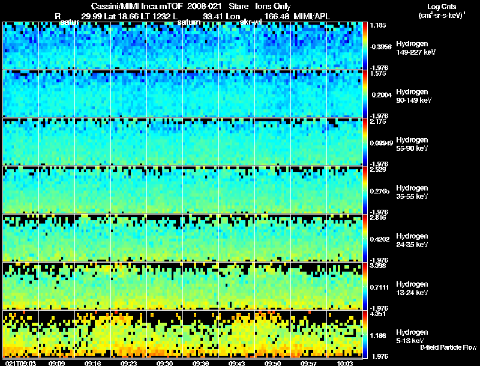Select the 'Hydrogen 149-227 keV' label

click(416, 48)
